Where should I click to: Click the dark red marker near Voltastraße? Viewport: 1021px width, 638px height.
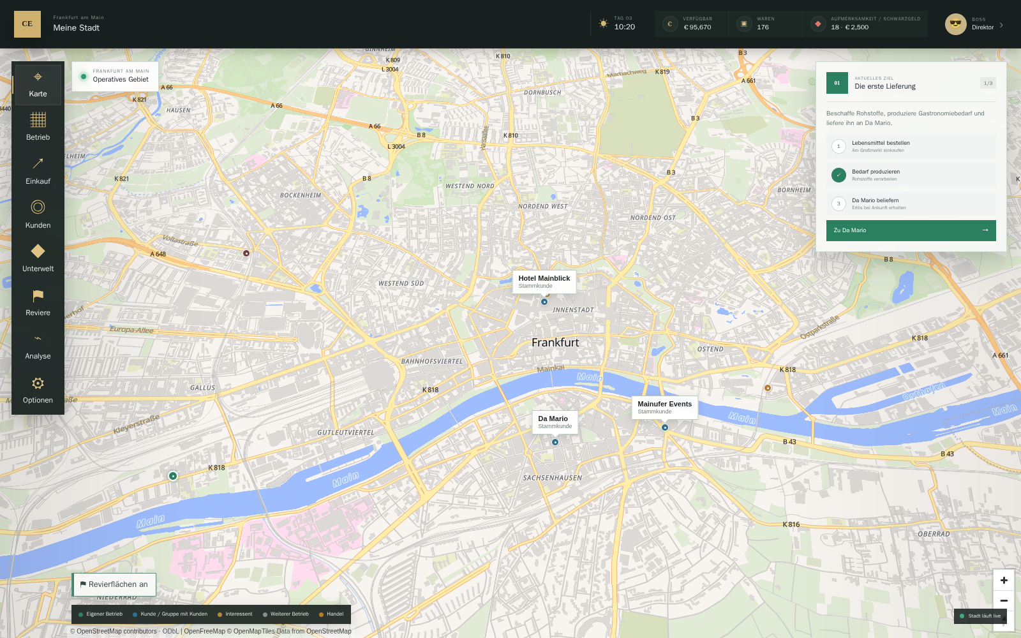coord(246,253)
